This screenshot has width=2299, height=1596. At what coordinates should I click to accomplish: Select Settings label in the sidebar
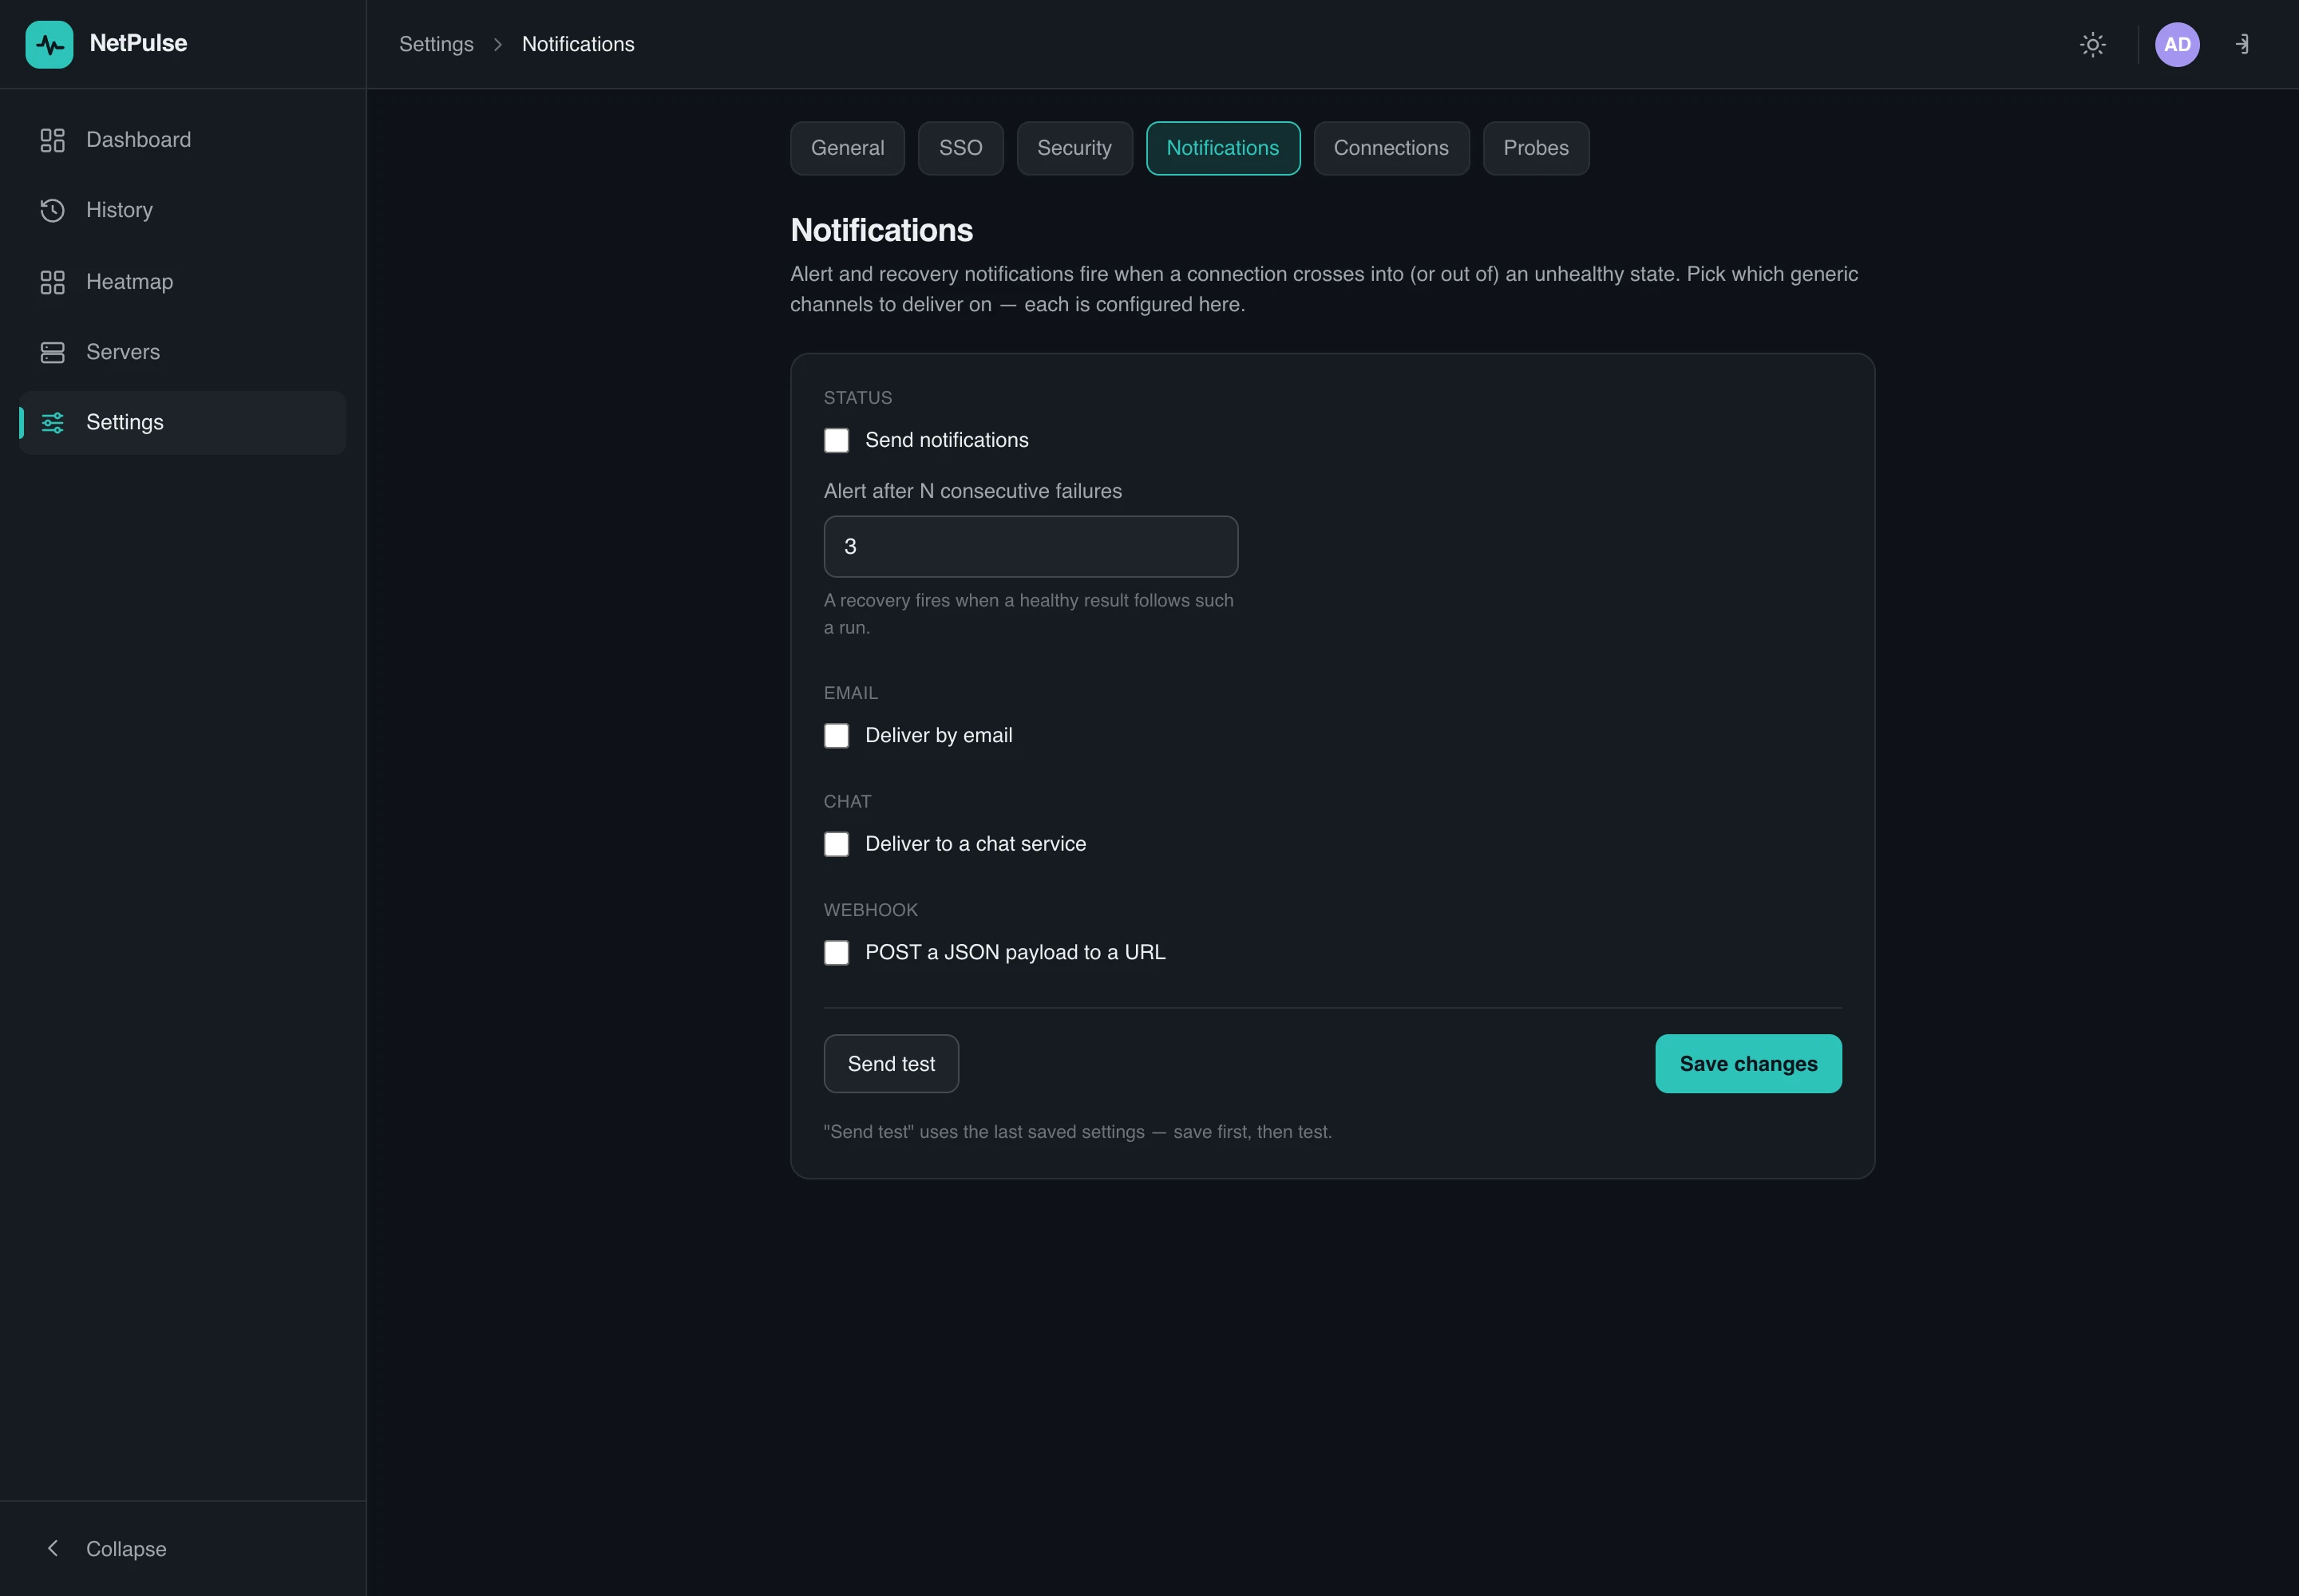click(x=125, y=422)
